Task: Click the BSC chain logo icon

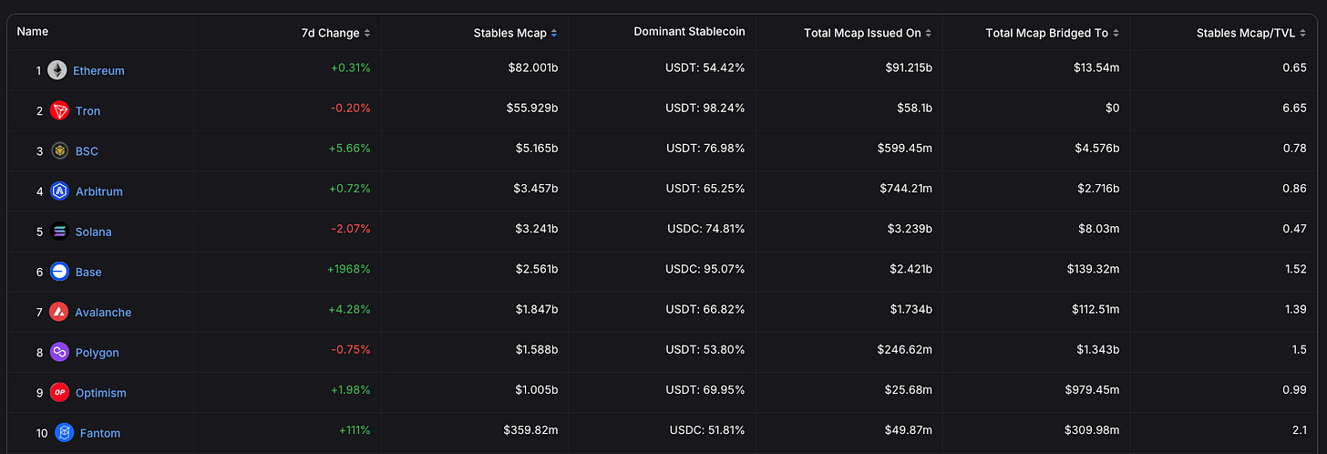Action: tap(60, 150)
